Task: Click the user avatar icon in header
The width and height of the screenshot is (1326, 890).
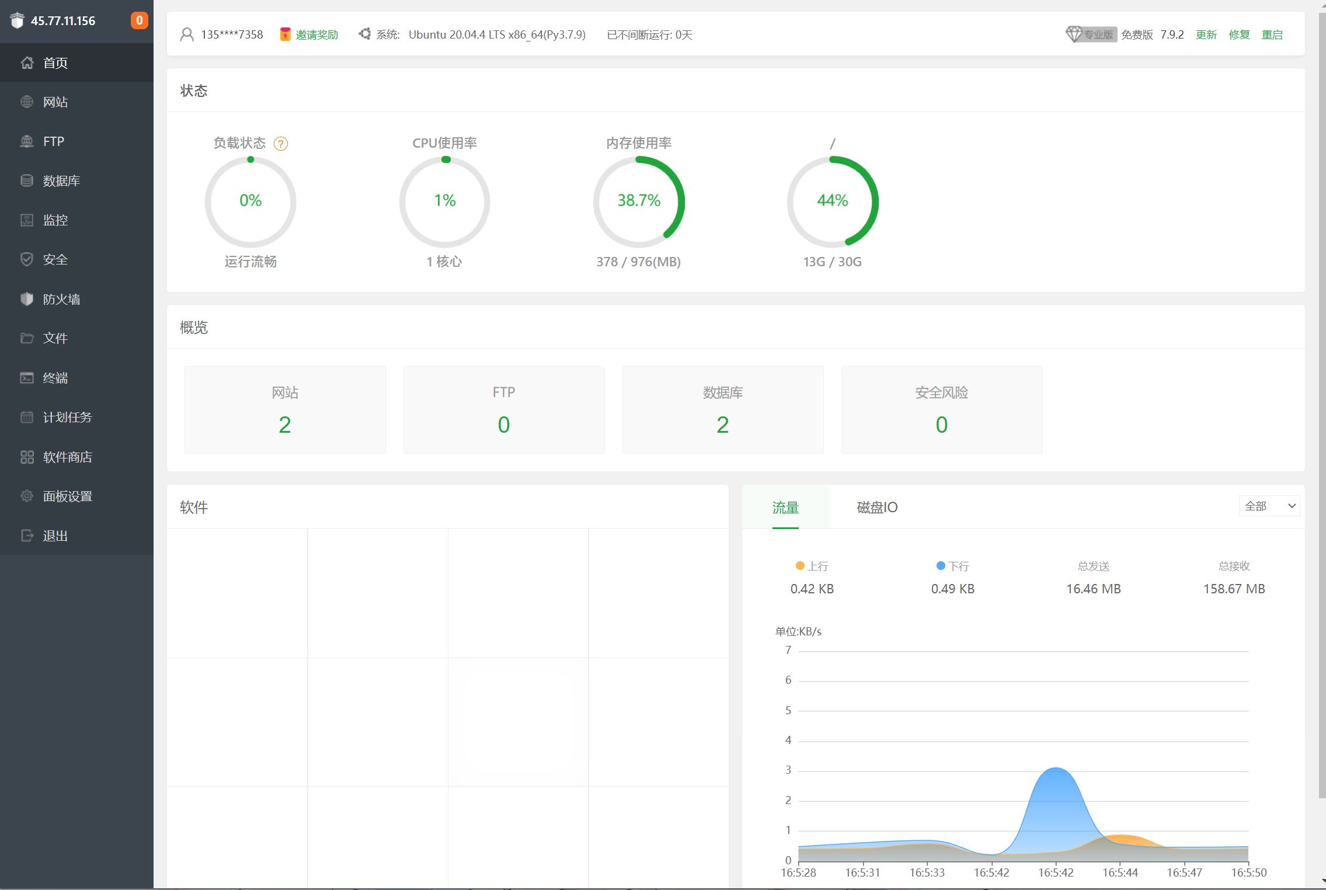Action: (187, 34)
